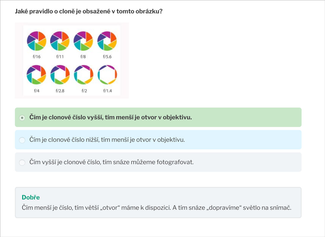Click the green highlighted correct answer row
Image resolution: width=325 pixels, height=237 pixels.
(158, 117)
